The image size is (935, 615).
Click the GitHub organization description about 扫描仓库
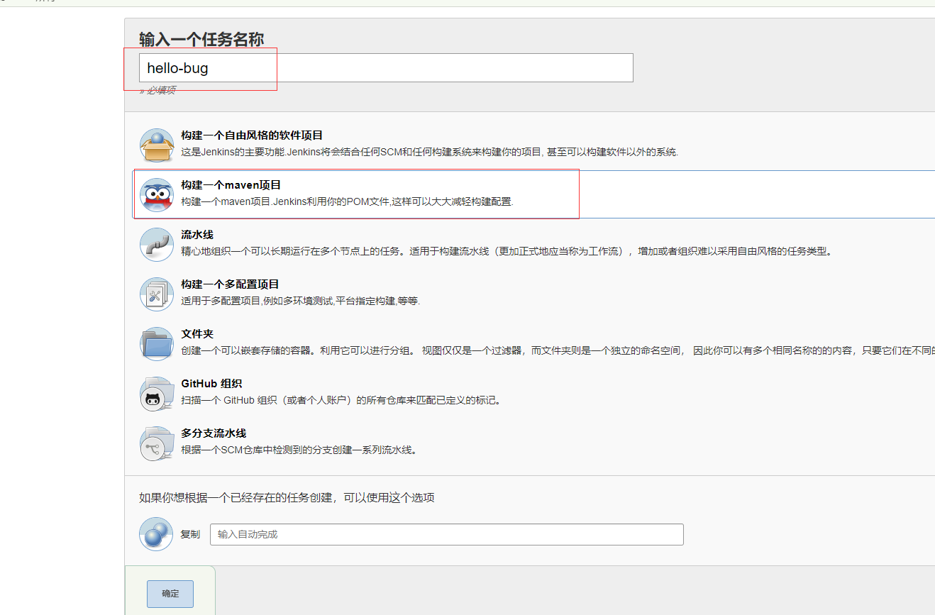click(x=341, y=400)
